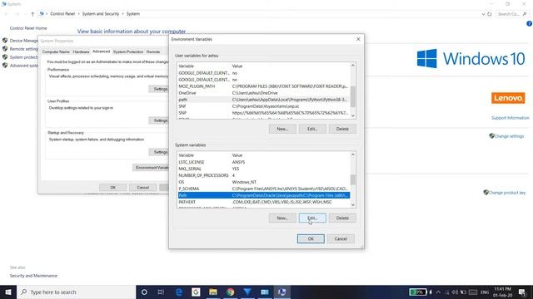Open the Google app taskbar icon

click(x=196, y=292)
